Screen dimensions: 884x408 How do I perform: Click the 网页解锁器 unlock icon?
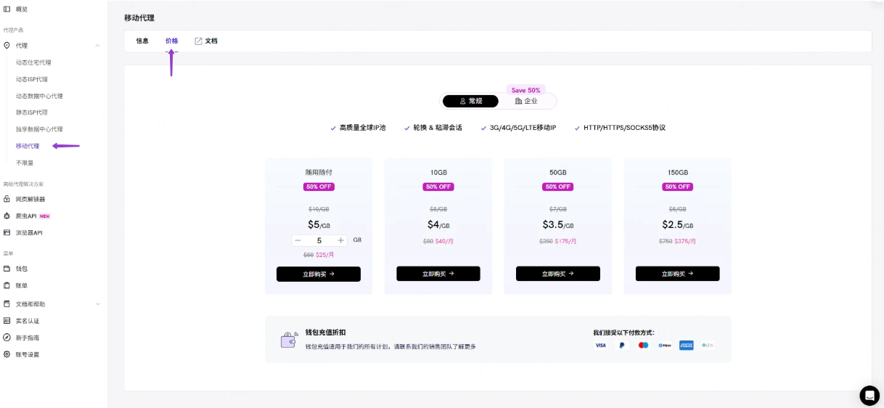tap(7, 199)
